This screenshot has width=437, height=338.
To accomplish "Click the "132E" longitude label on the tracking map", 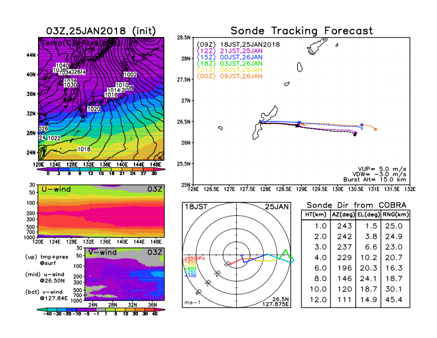I will [410, 189].
